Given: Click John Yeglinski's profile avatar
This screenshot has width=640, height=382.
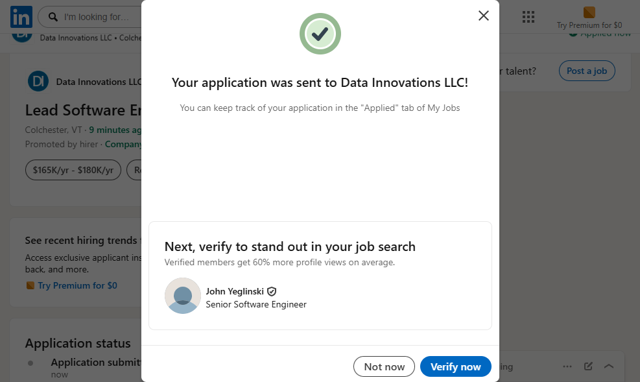Looking at the screenshot, I should (x=183, y=296).
